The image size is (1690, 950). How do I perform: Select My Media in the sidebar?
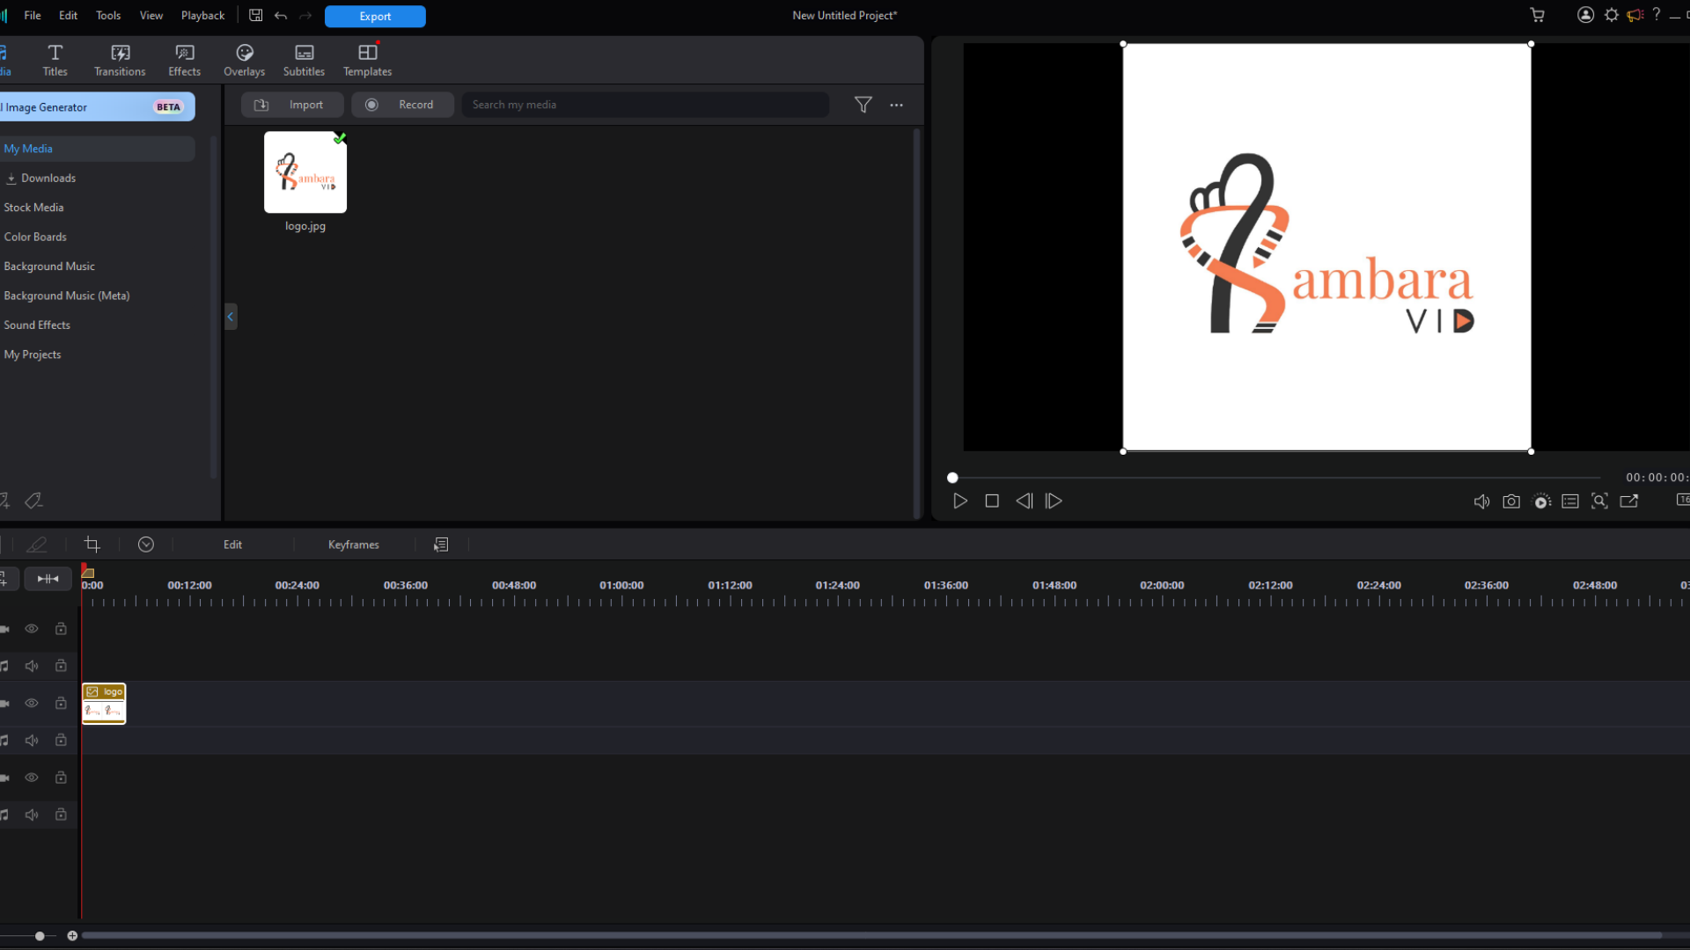tap(97, 149)
